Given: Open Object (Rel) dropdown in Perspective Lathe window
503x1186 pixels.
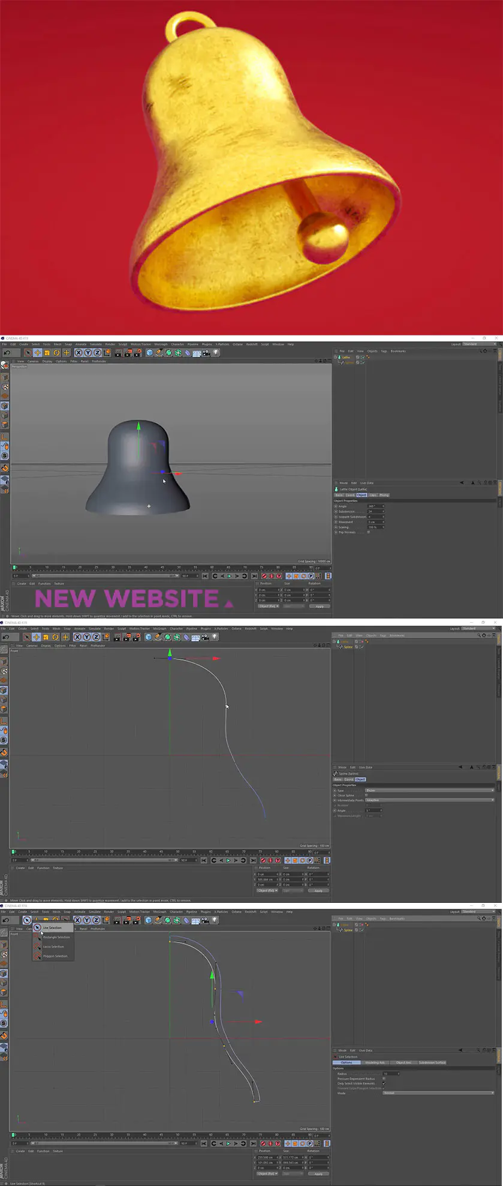Looking at the screenshot, I should [x=268, y=606].
